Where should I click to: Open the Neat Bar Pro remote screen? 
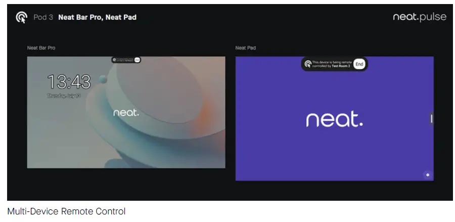pyautogui.click(x=126, y=112)
